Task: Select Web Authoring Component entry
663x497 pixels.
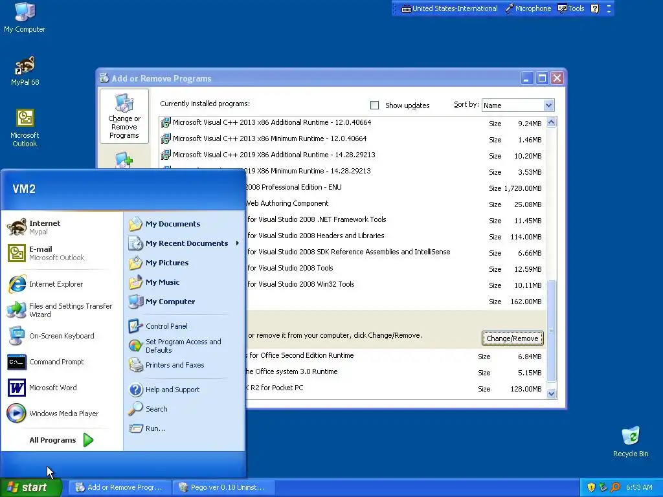Action: (x=395, y=204)
